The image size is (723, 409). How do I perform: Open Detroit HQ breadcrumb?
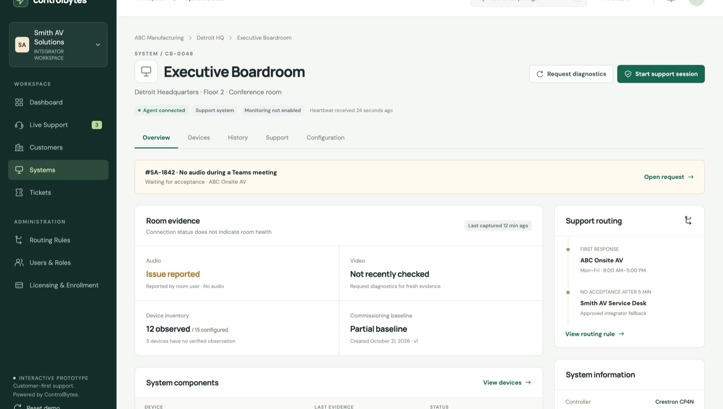(210, 38)
